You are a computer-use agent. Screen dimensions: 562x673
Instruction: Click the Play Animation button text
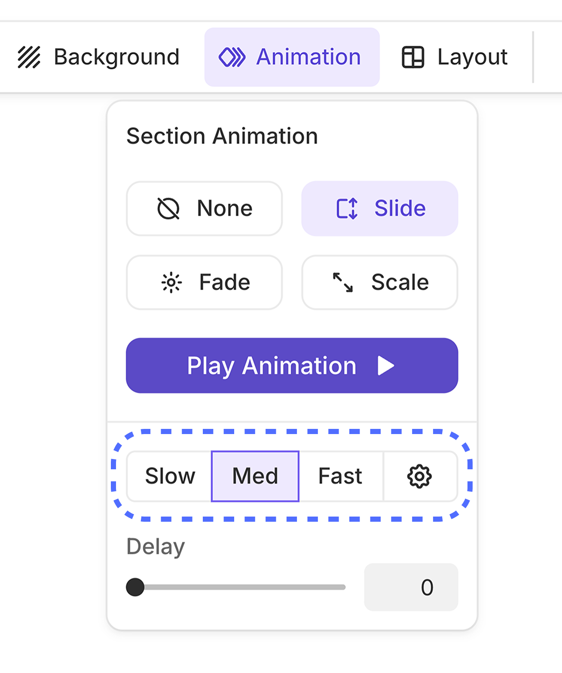click(x=272, y=366)
